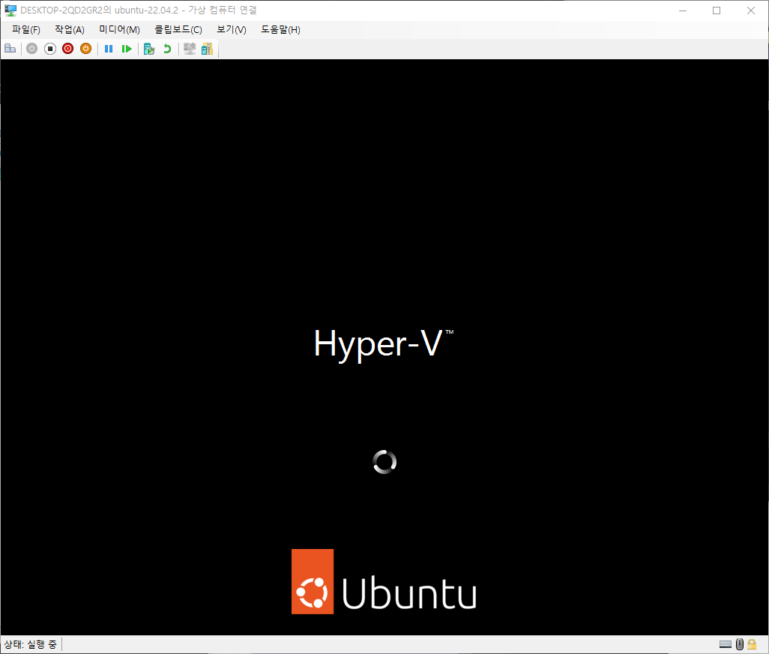This screenshot has width=769, height=654.
Task: Click the VM connection icon in title bar
Action: click(10, 10)
